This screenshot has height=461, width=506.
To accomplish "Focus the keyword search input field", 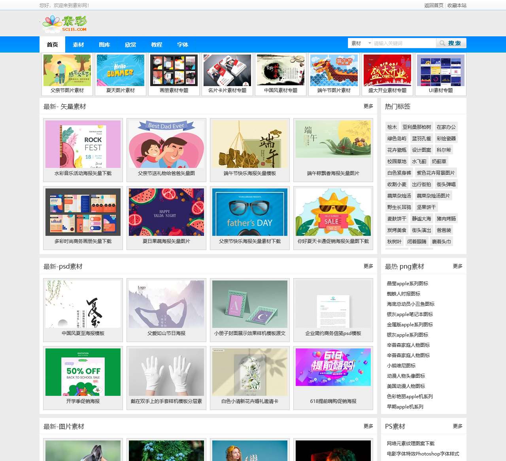I will tap(404, 43).
